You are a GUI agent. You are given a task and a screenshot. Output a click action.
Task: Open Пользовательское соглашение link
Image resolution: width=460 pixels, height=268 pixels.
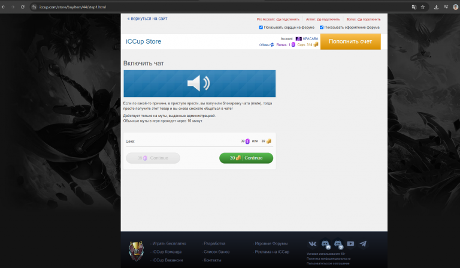(328, 263)
